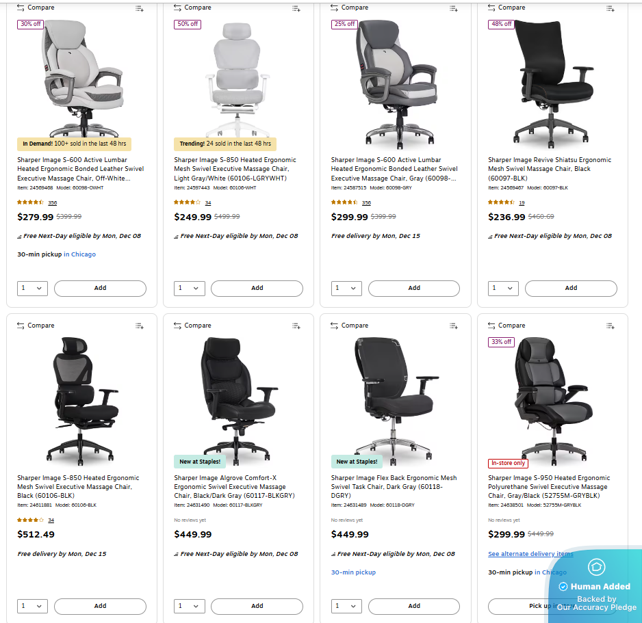Open Sharper Image Flex Back chair title
Viewport: 642px width, 623px height.
point(394,486)
